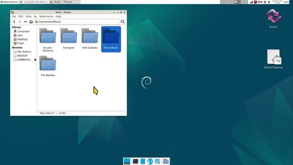
Task: Roll up the Thunar window with shade arrow
Action: coord(114,12)
